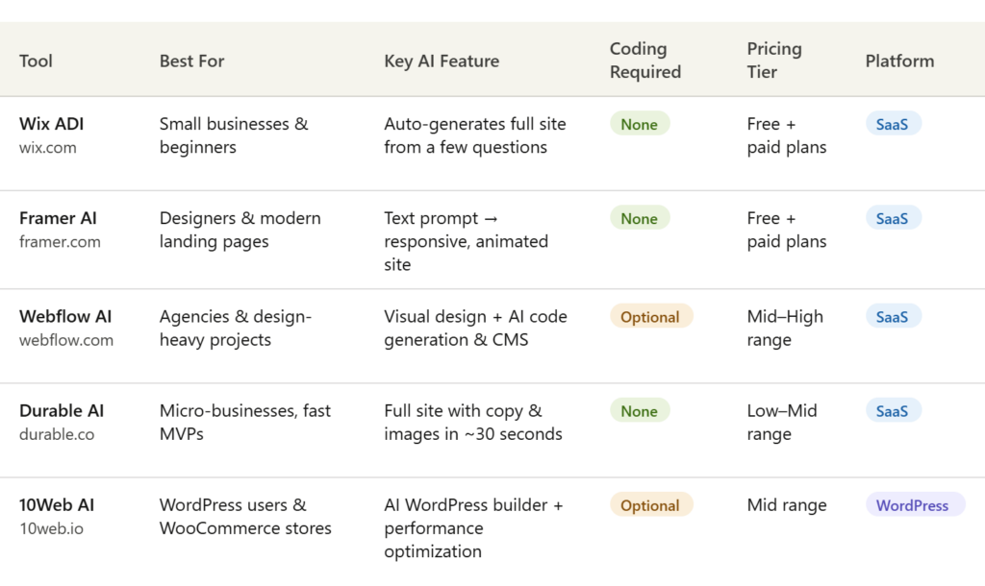985x586 pixels.
Task: Click the Pricing Tier column header
Action: point(773,61)
